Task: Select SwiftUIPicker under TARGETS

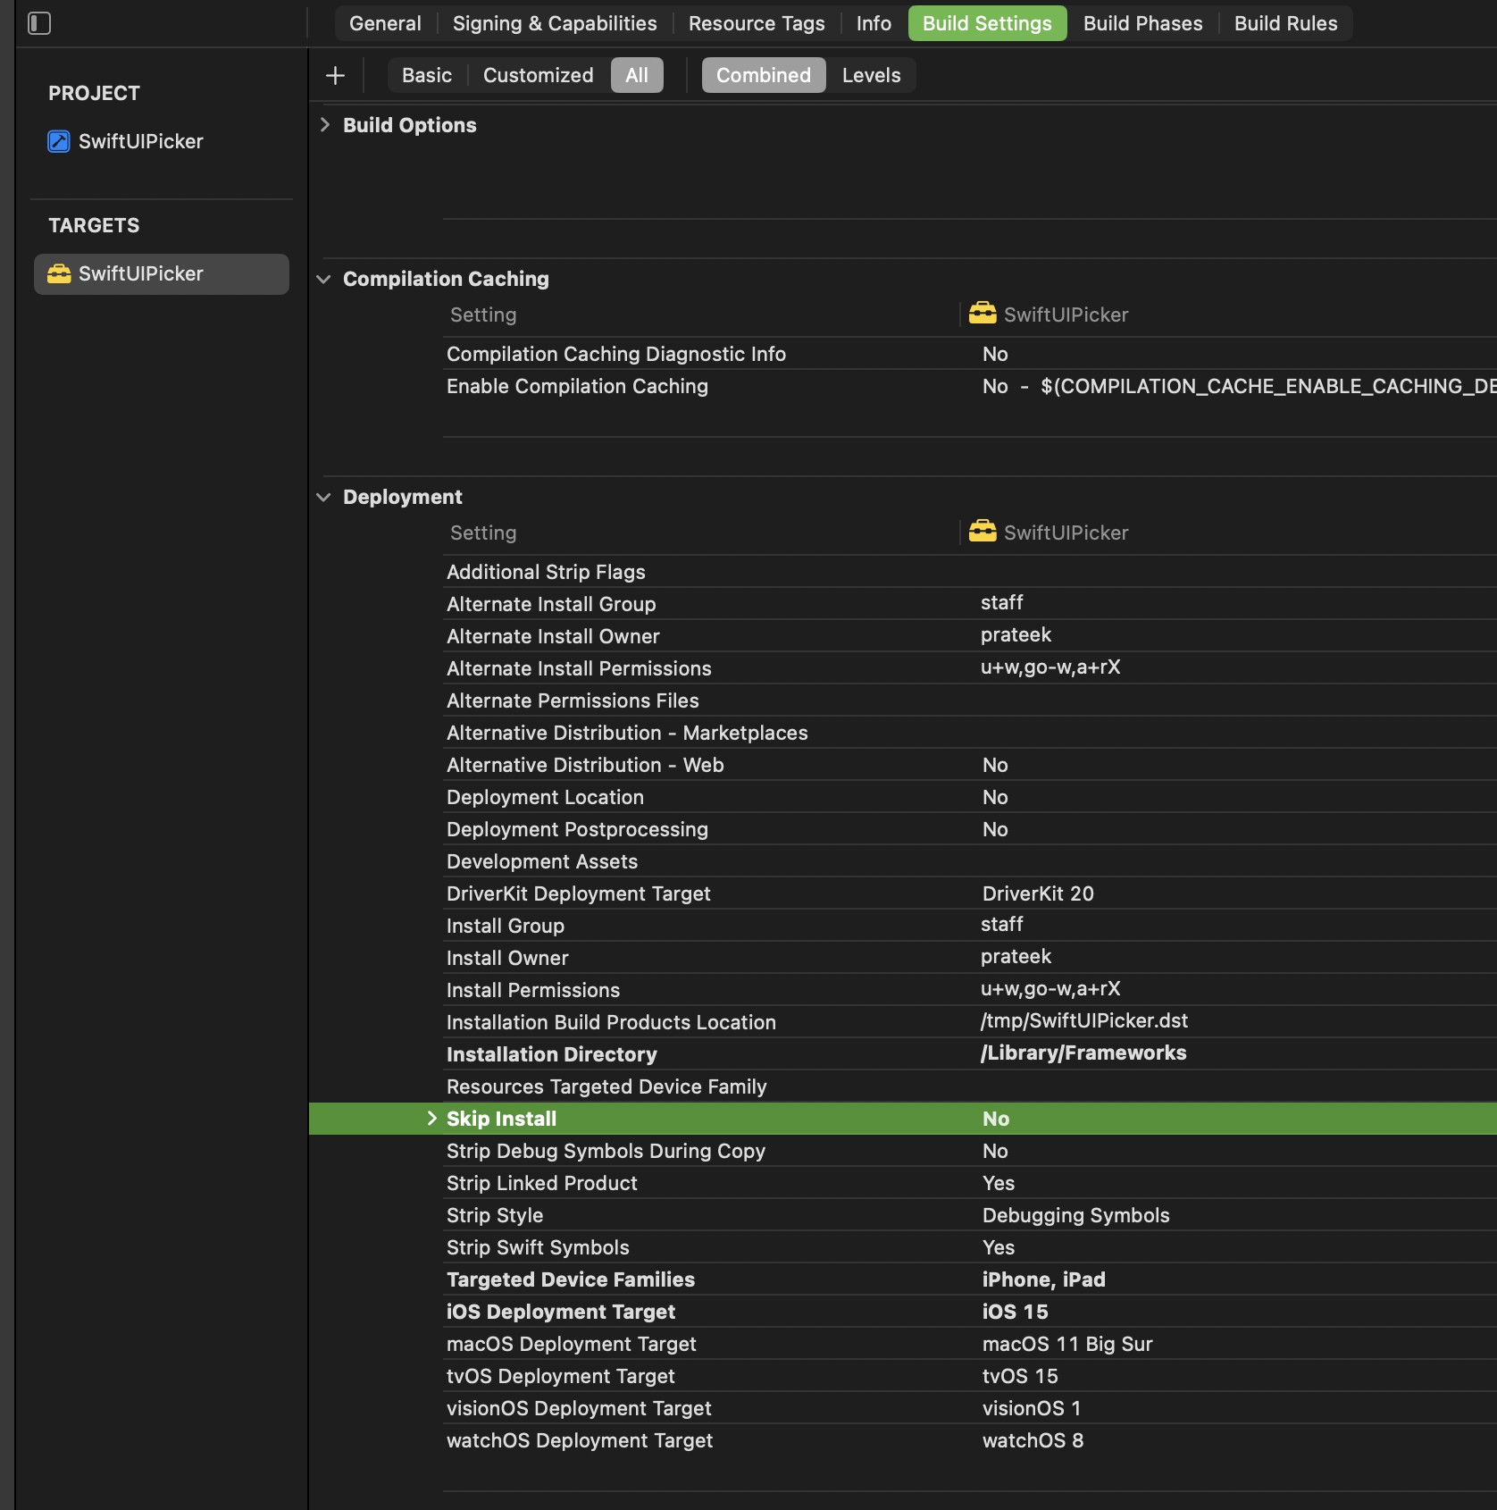Action: [x=162, y=273]
